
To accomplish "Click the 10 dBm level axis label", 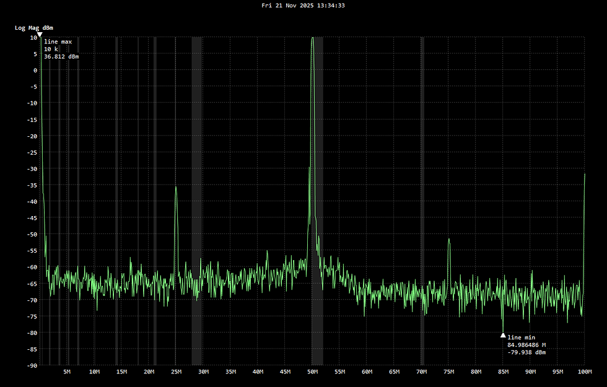I will pos(33,38).
